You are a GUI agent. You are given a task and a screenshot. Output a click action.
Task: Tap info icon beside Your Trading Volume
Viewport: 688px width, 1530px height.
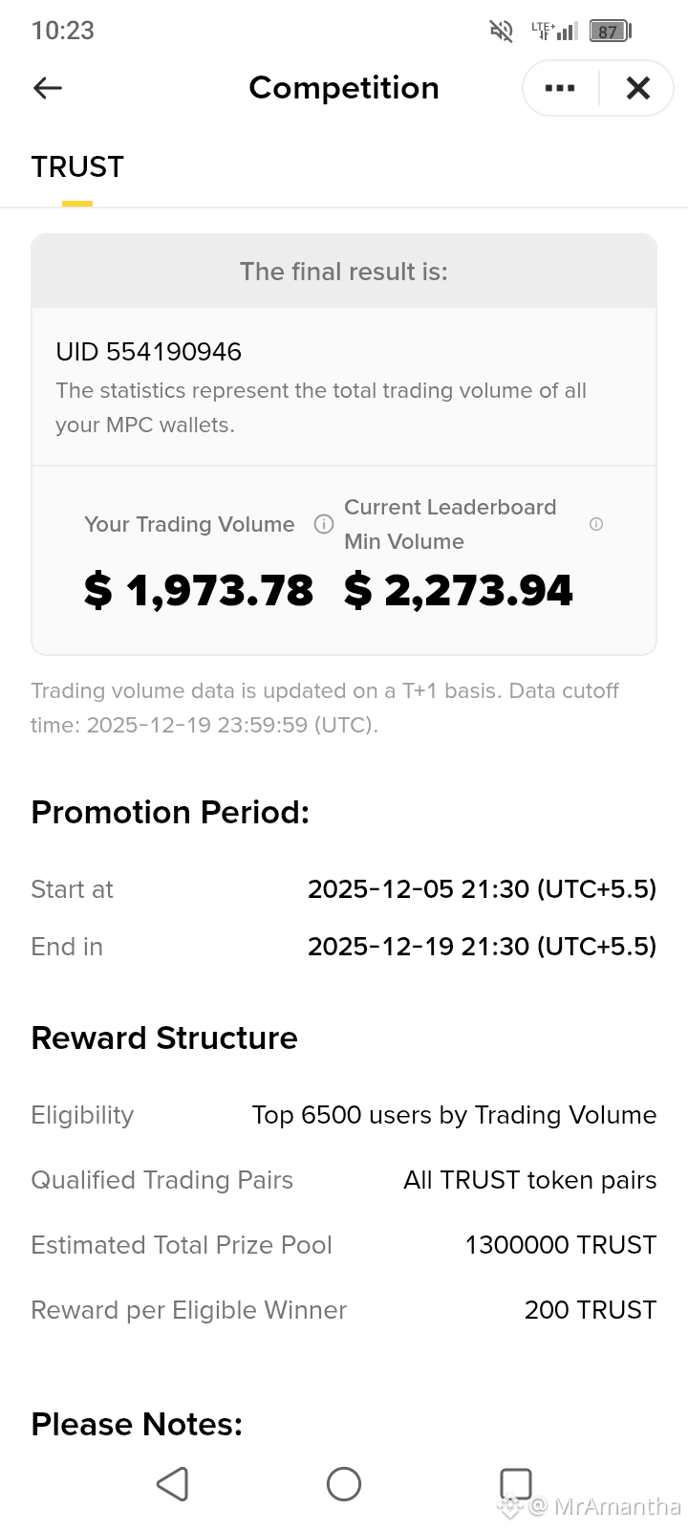(x=324, y=524)
